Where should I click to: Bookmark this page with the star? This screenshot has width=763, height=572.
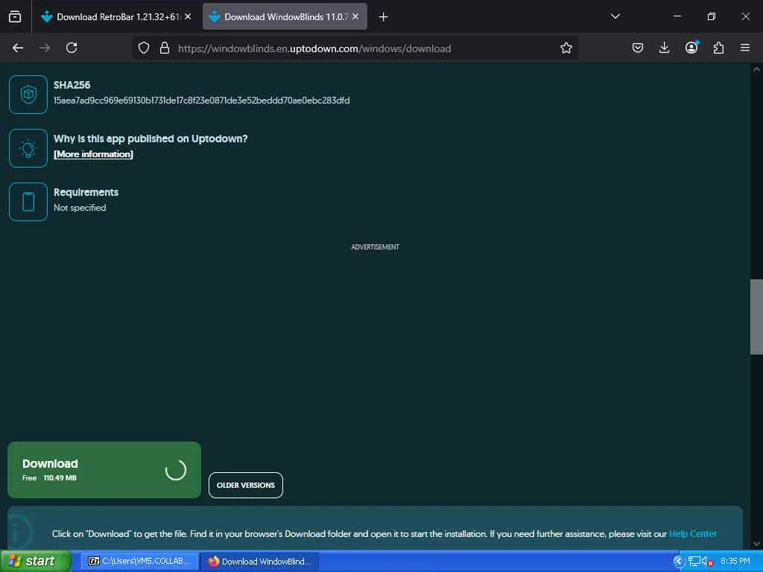point(566,48)
